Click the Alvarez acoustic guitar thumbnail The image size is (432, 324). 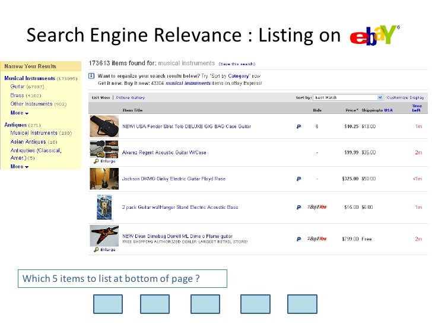pos(104,149)
